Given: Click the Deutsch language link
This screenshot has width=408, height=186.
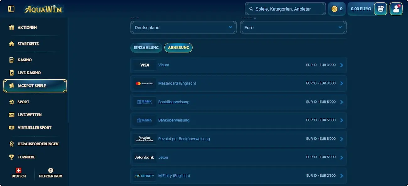Looking at the screenshot, I should (x=19, y=176).
